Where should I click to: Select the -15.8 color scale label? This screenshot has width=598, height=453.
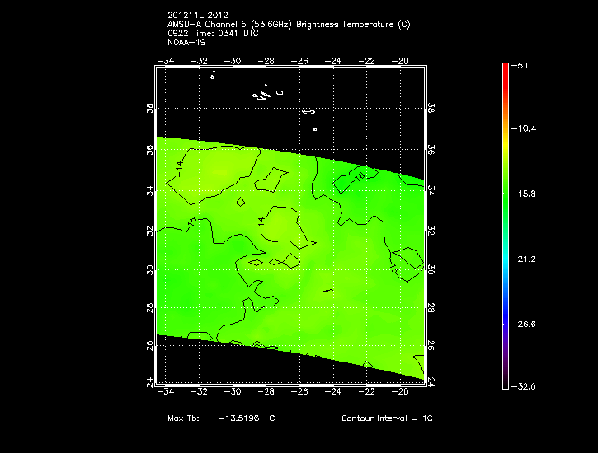526,194
